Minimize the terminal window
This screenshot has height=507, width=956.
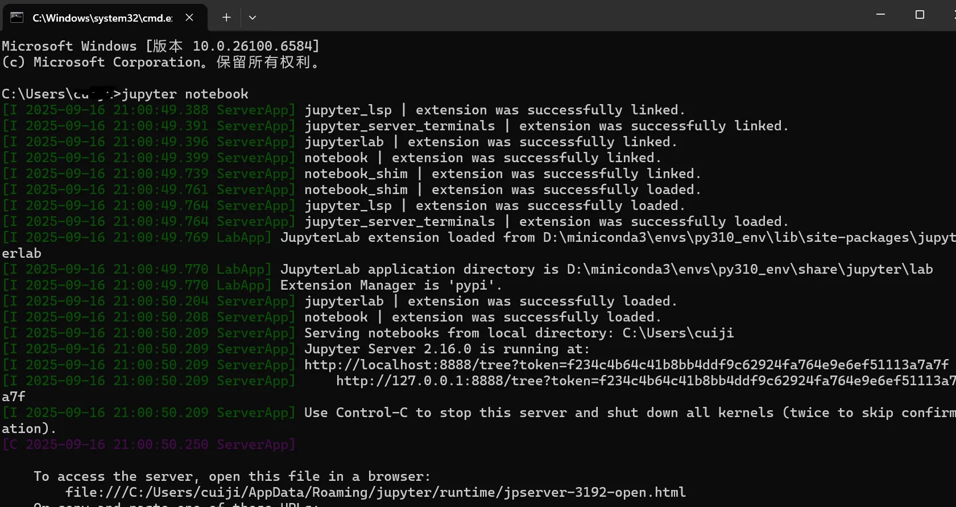point(881,15)
